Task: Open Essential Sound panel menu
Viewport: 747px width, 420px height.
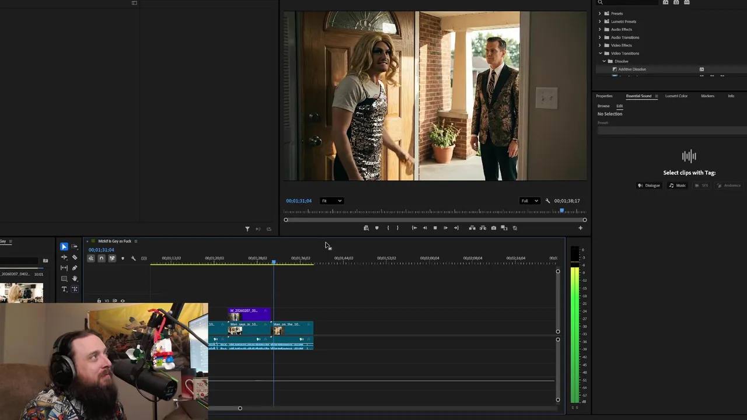Action: click(656, 96)
